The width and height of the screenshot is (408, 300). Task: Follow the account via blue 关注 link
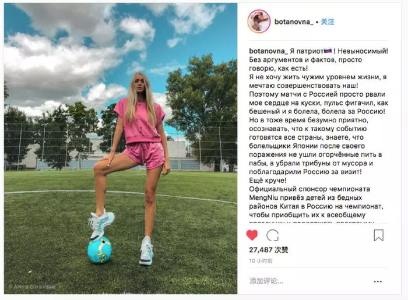[327, 22]
